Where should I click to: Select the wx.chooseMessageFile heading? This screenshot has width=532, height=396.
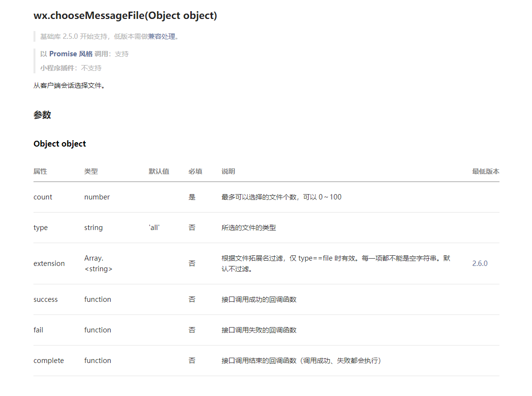tap(125, 15)
